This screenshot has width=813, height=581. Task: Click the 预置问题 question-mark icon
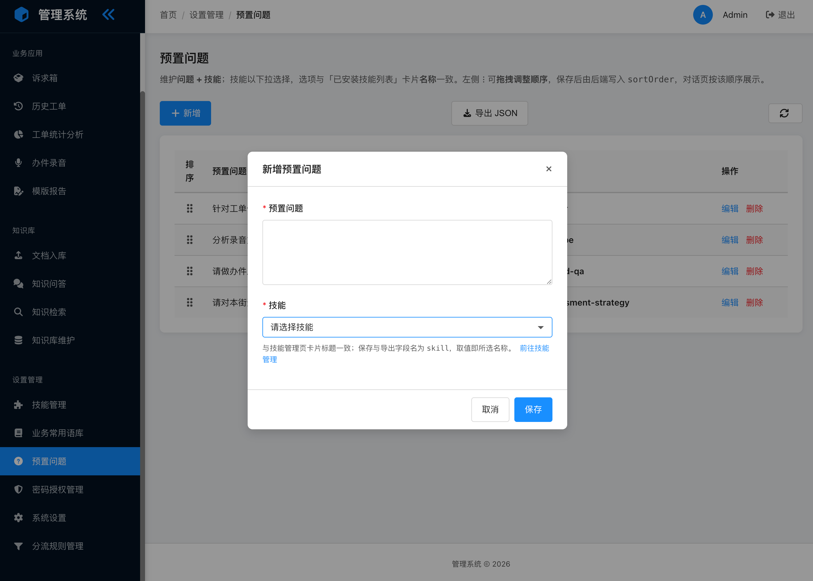(18, 461)
